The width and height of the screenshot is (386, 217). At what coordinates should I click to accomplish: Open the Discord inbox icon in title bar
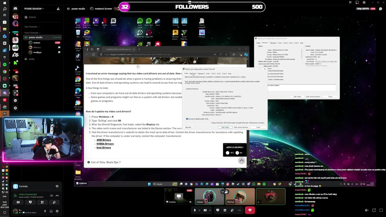click(x=357, y=2)
